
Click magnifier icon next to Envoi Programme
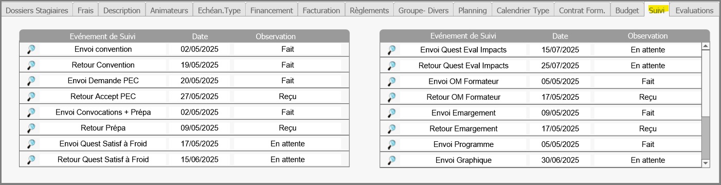pos(391,144)
